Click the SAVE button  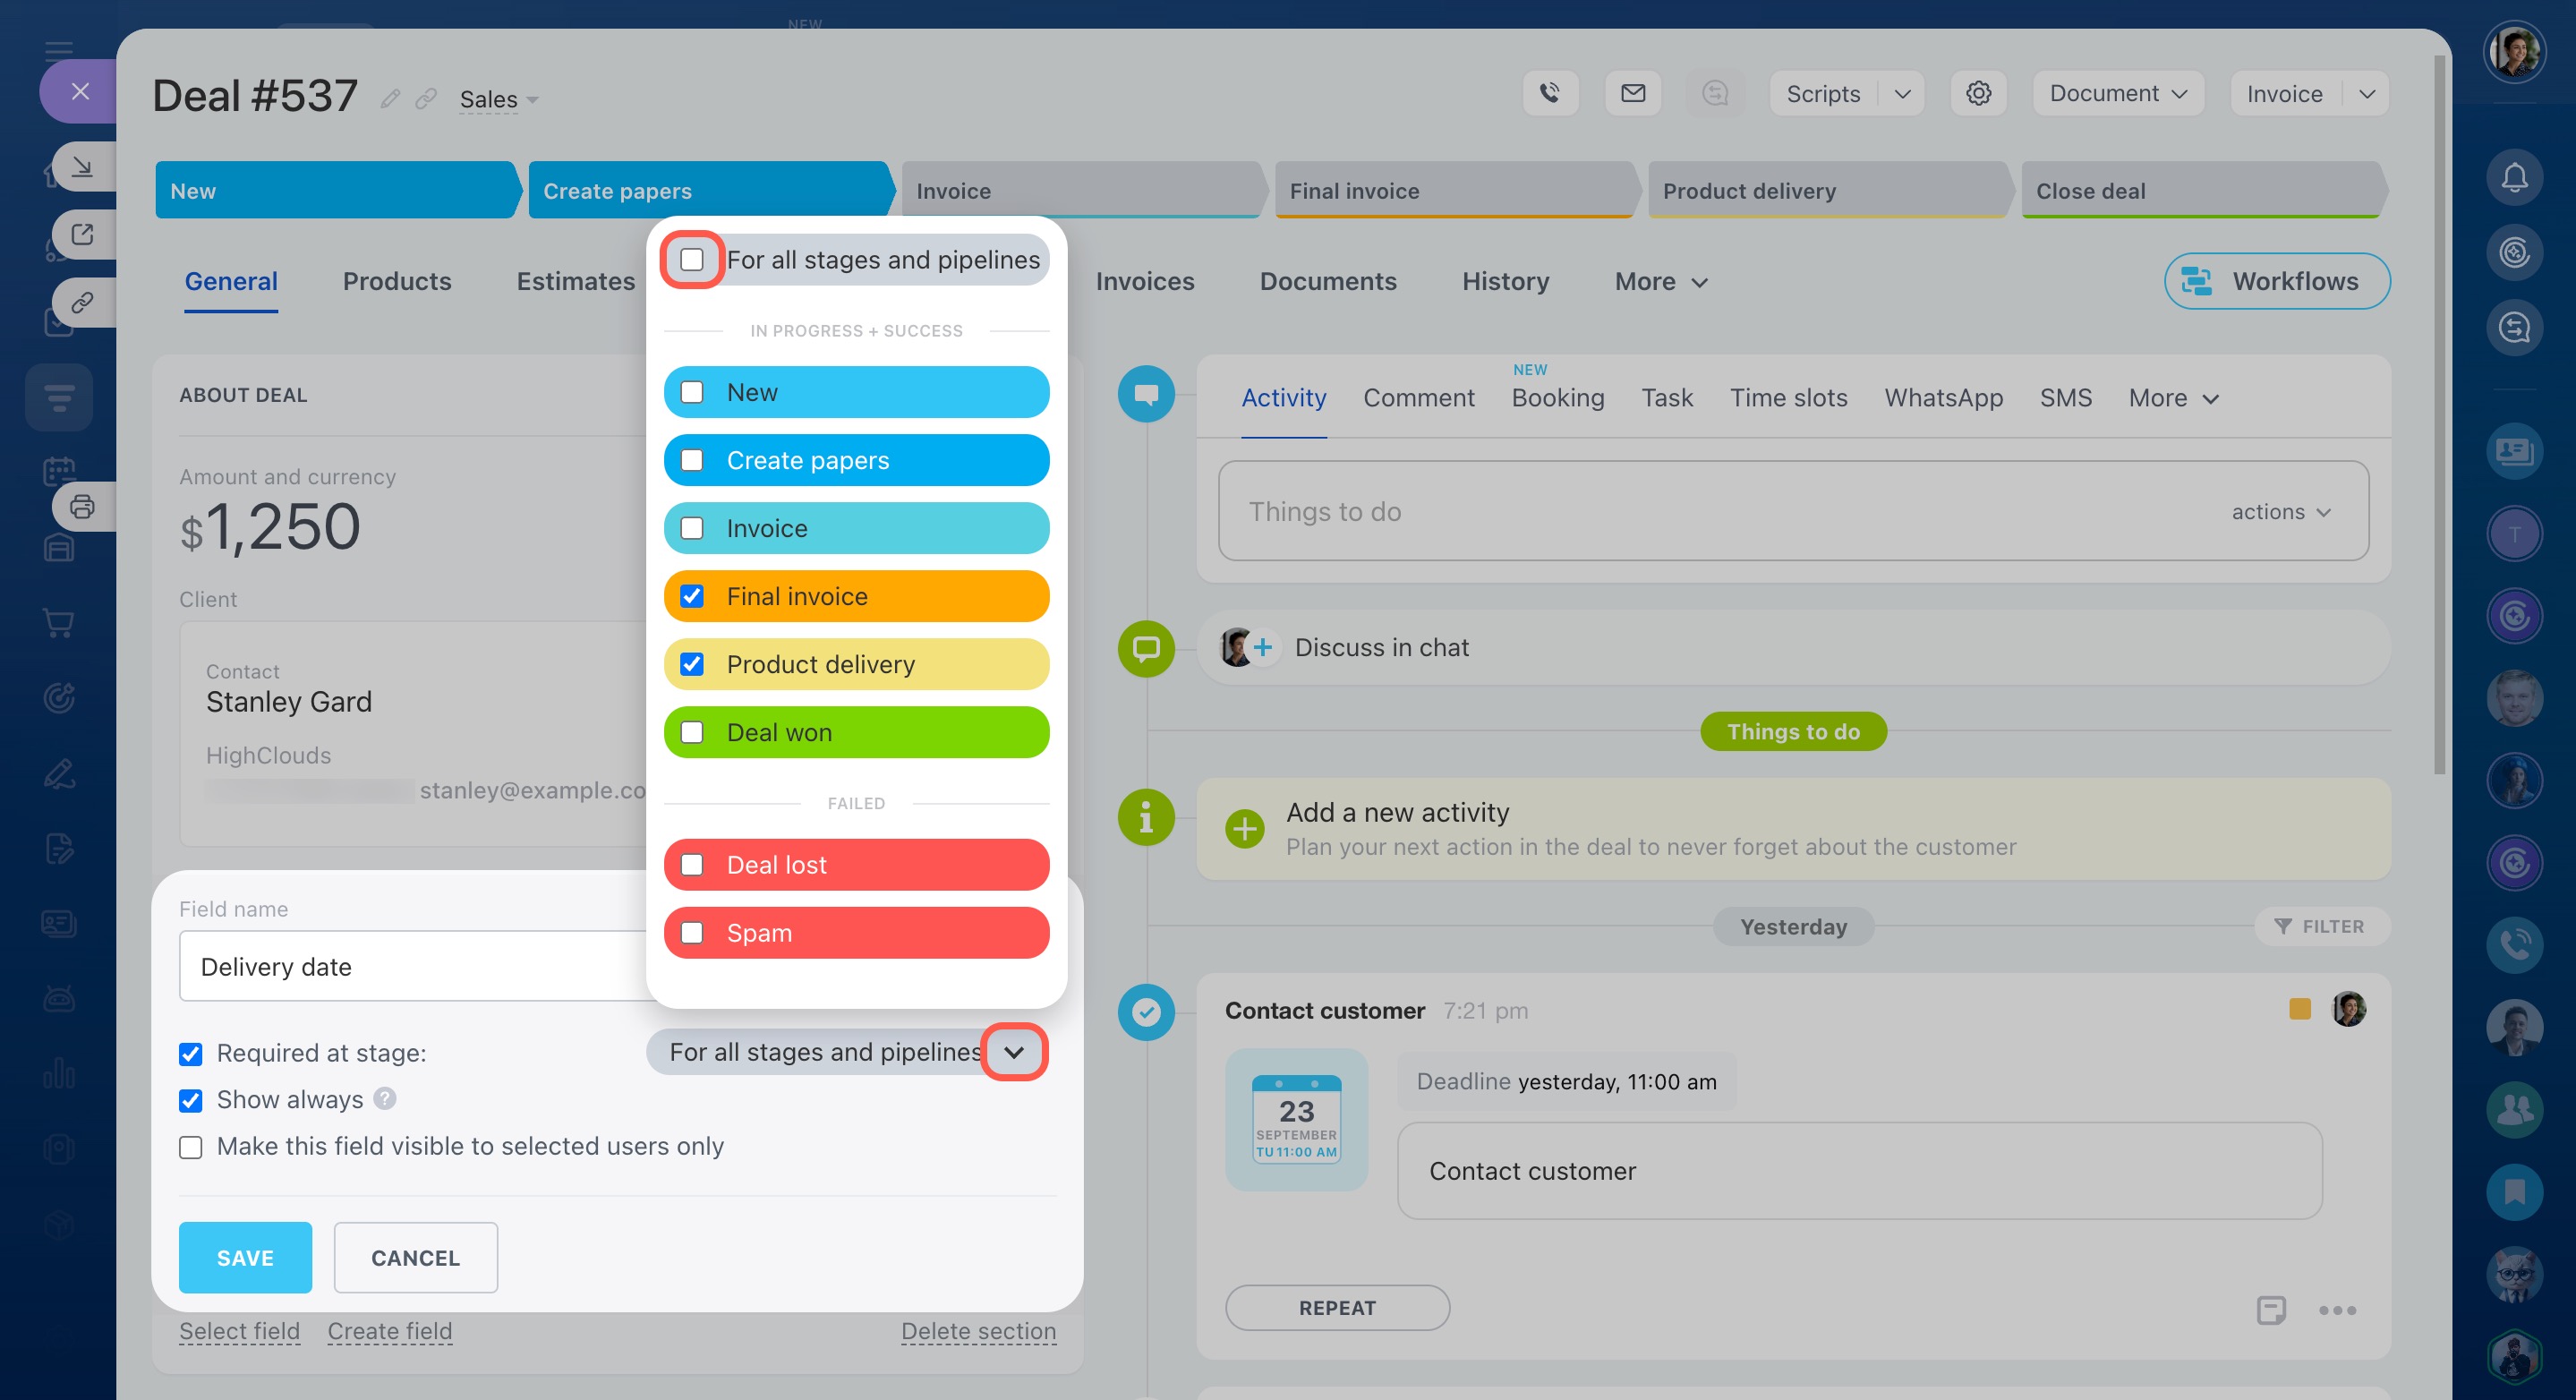pyautogui.click(x=245, y=1258)
